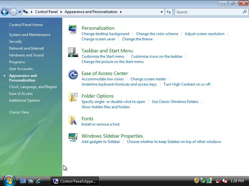Image resolution: width=249 pixels, height=186 pixels.
Task: Go to System and Maintenance category
Action: (30, 35)
